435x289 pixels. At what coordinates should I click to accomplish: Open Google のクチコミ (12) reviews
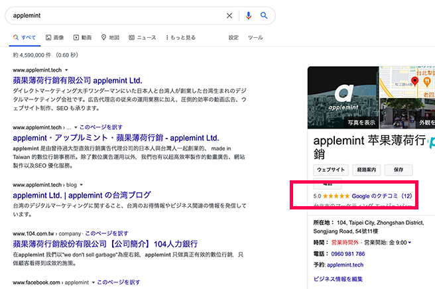click(x=382, y=196)
